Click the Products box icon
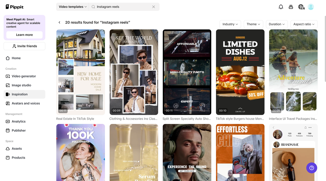 tap(8, 158)
